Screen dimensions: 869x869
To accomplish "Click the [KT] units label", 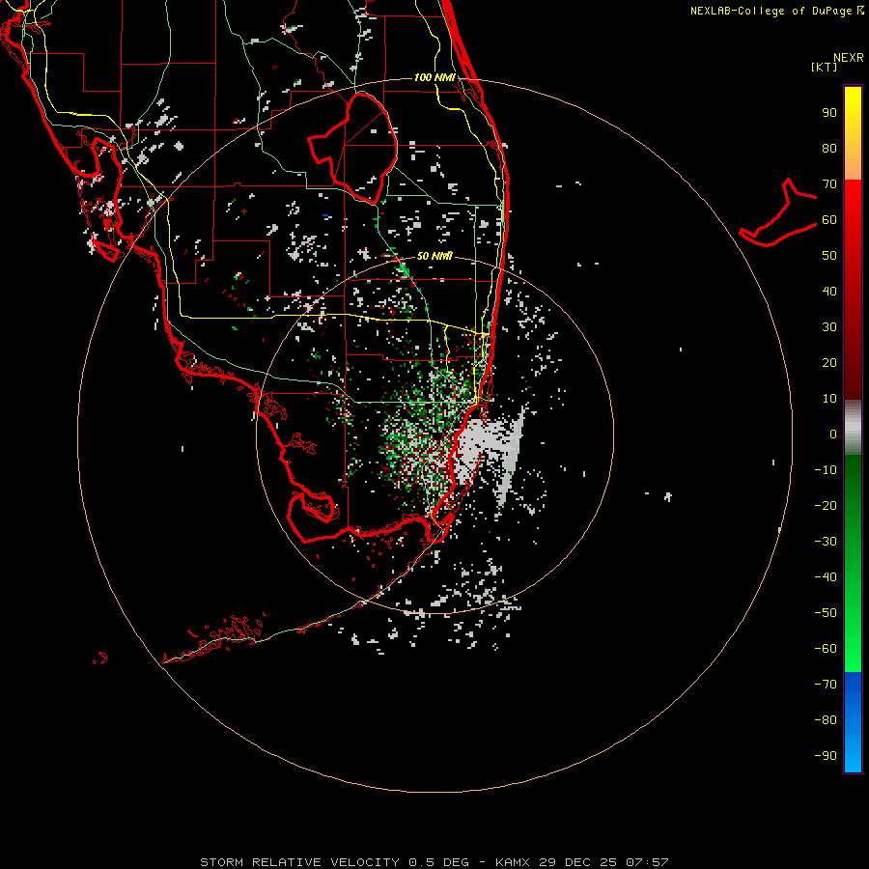I will click(x=825, y=67).
